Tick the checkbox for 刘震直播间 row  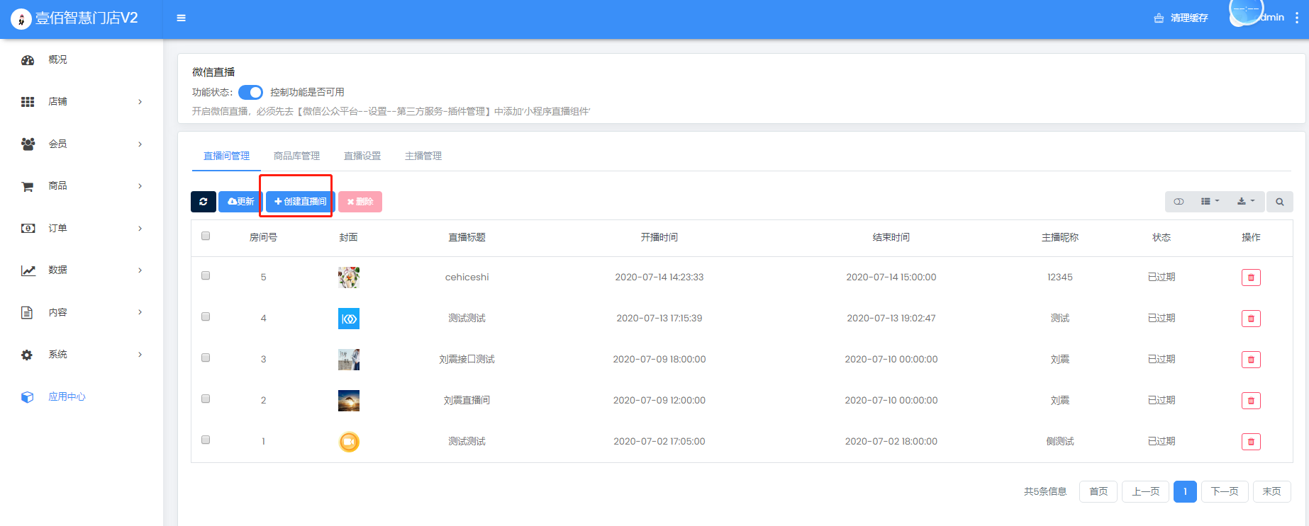coord(206,399)
